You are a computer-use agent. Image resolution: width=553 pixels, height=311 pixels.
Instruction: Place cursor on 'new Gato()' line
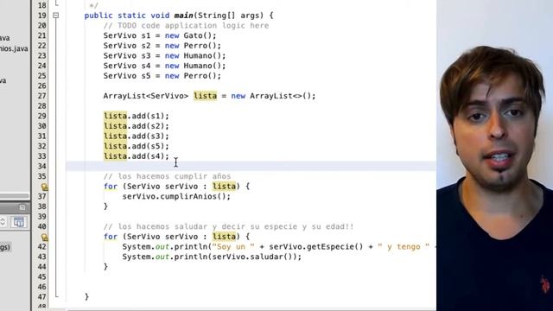coord(160,35)
